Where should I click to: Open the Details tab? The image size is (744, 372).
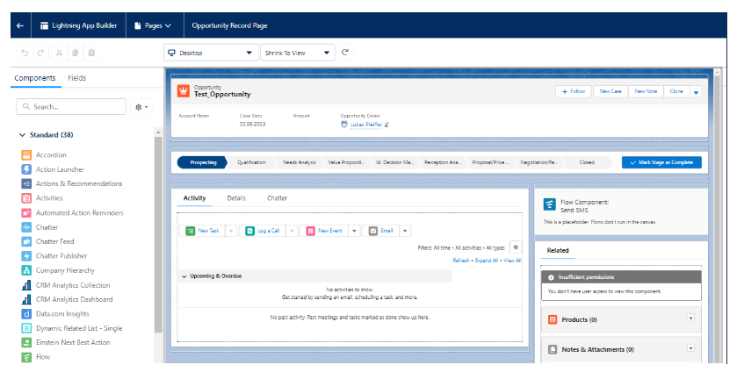(x=236, y=198)
